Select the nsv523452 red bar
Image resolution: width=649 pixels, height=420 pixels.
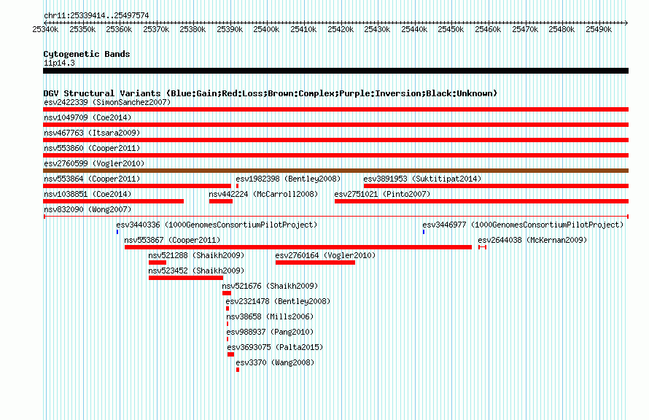[x=186, y=278]
